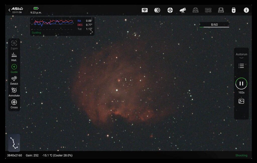Open the EFW filter wheel panel

196,10
